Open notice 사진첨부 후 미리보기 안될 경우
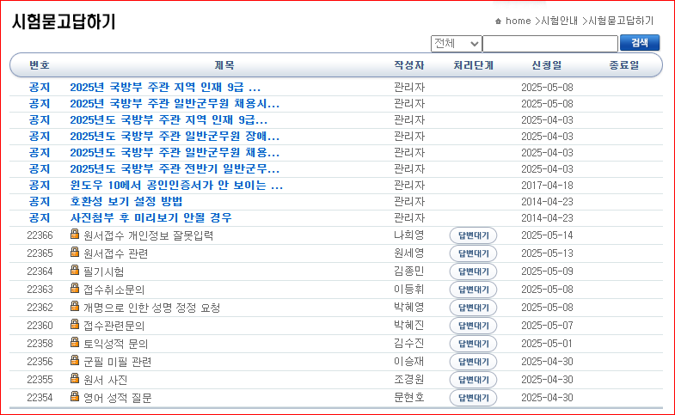675x415 pixels. click(x=151, y=218)
